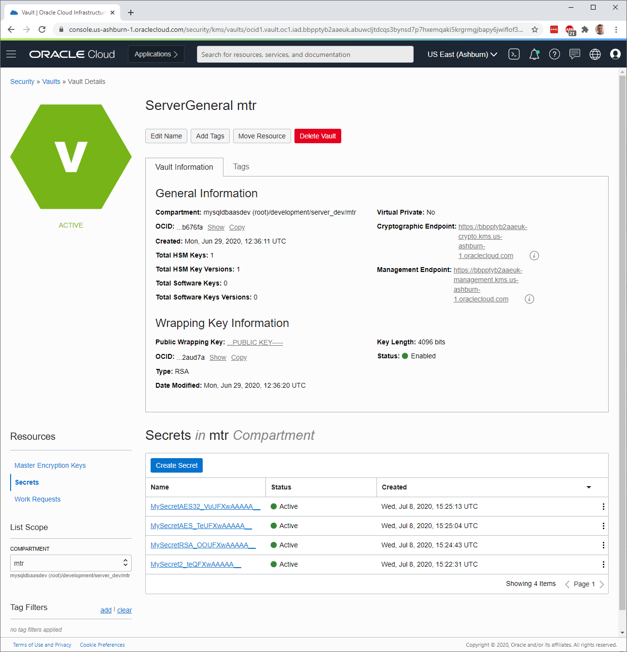Open the Cryptographic Endpoint URL link
The height and width of the screenshot is (652, 627).
click(x=492, y=241)
